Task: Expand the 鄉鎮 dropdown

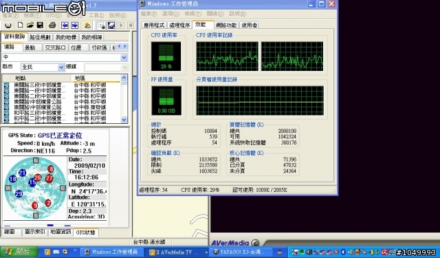Action: tap(124, 67)
